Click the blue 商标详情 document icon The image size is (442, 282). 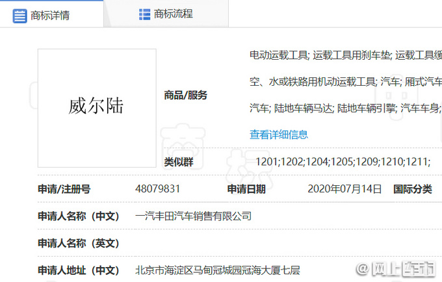[x=19, y=16]
